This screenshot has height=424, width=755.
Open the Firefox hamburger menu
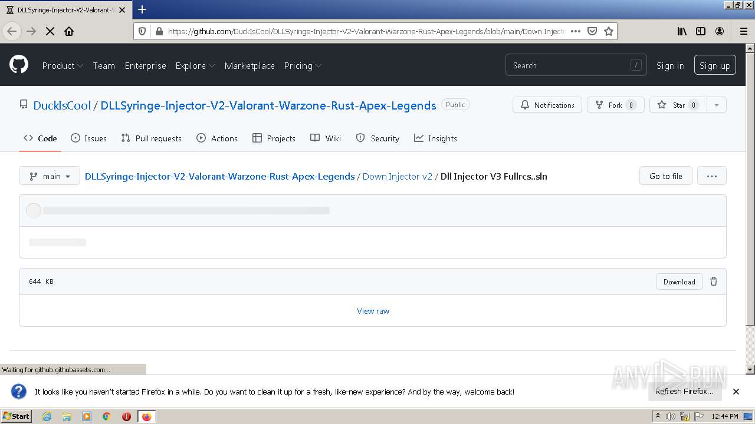[744, 31]
